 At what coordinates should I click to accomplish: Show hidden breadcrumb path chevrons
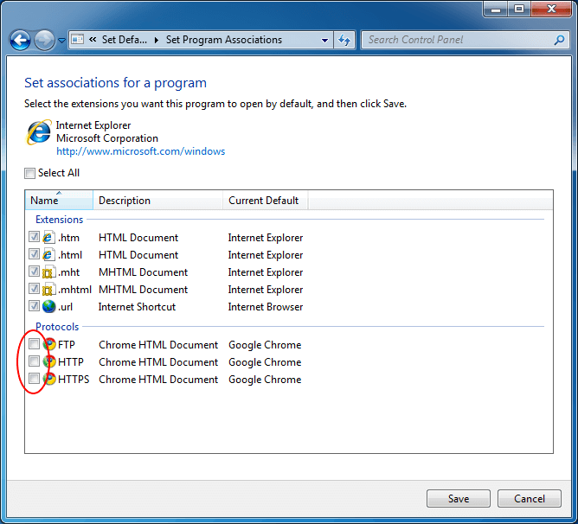[93, 39]
